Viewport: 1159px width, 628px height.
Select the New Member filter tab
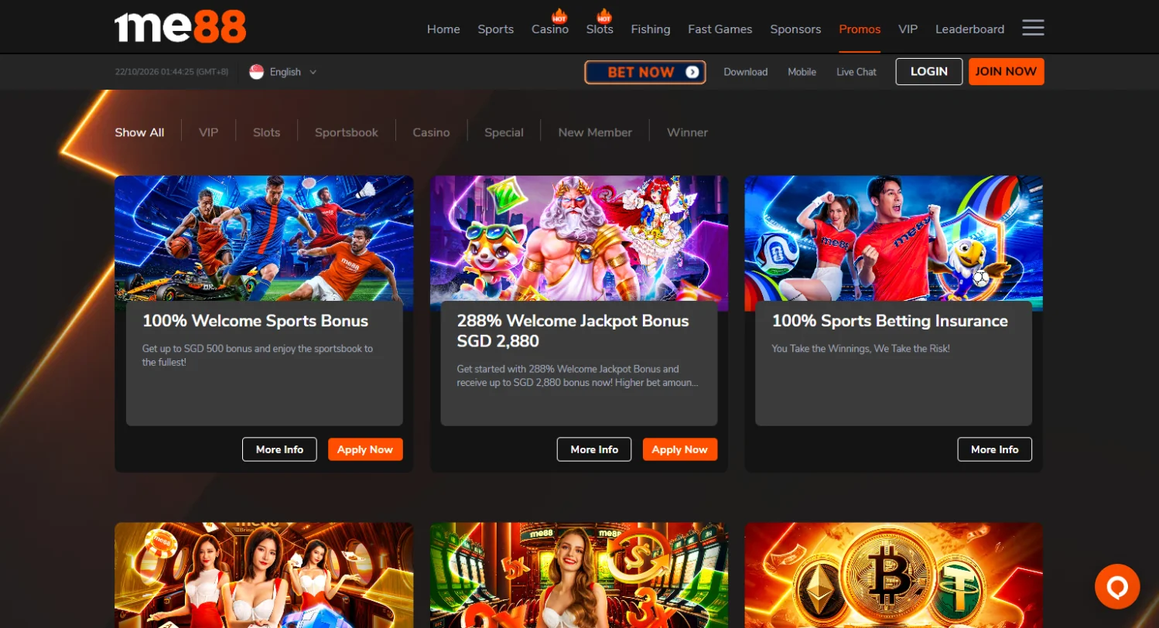pyautogui.click(x=595, y=132)
